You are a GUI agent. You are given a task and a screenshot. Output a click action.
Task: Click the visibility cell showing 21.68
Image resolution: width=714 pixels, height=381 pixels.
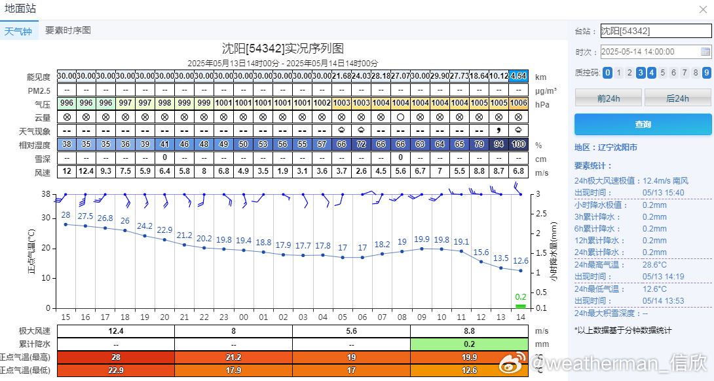click(x=341, y=76)
